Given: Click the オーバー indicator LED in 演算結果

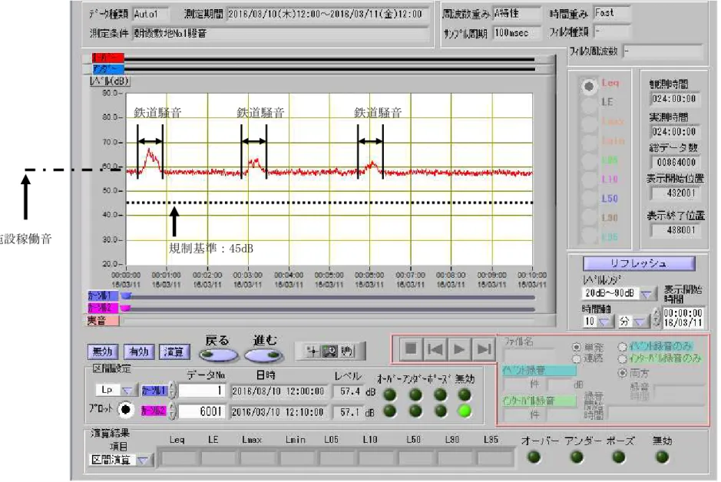Looking at the screenshot, I should click(x=534, y=457).
